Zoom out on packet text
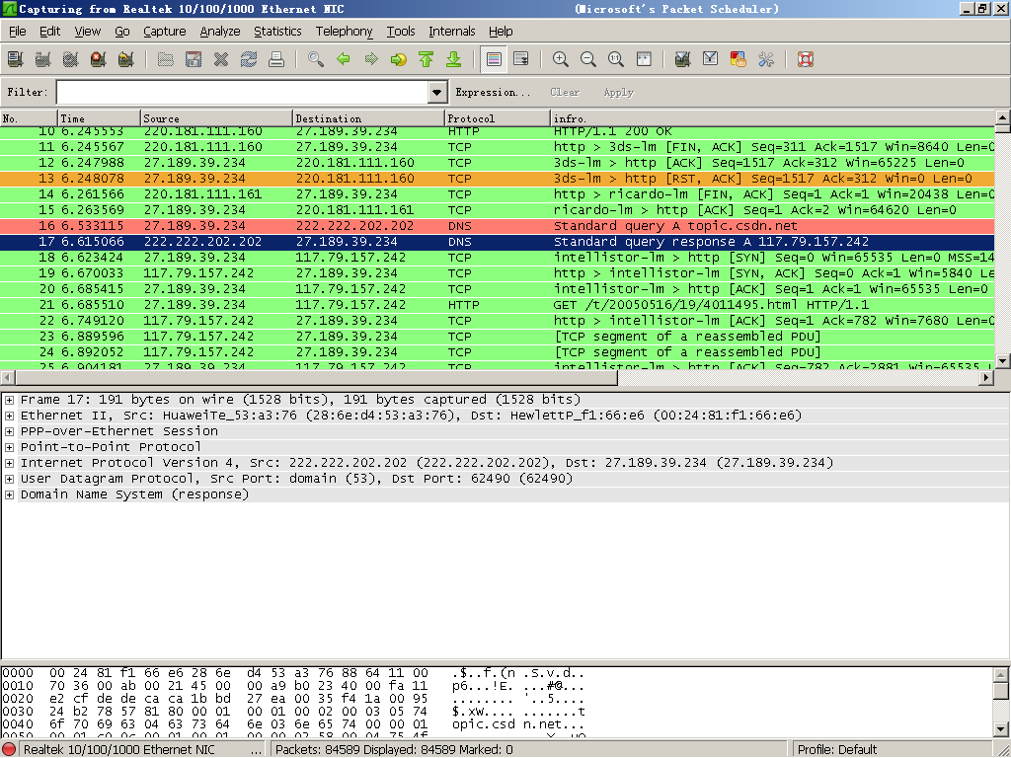1011x758 pixels. coord(588,59)
